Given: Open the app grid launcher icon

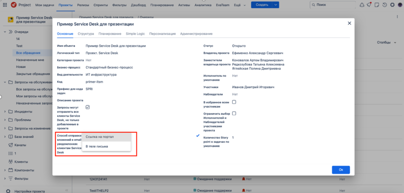Looking at the screenshot, I should pyautogui.click(x=4, y=5).
